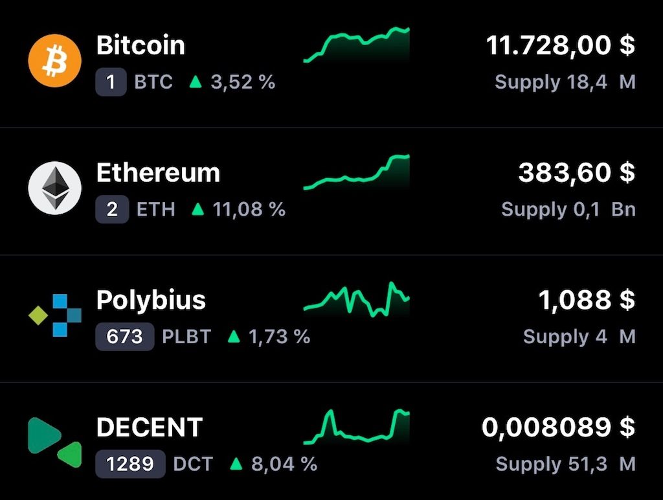This screenshot has width=663, height=500.
Task: Select the rank 1289 badge for DCT
Action: (130, 464)
